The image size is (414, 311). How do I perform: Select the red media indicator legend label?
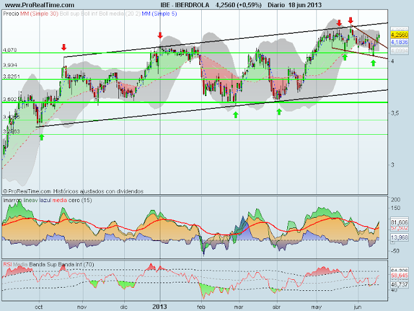point(60,200)
